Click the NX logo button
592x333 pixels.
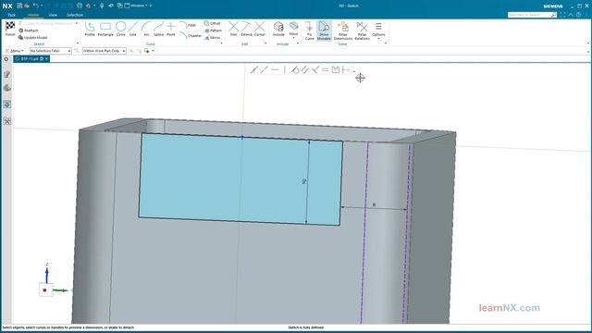pyautogui.click(x=7, y=6)
